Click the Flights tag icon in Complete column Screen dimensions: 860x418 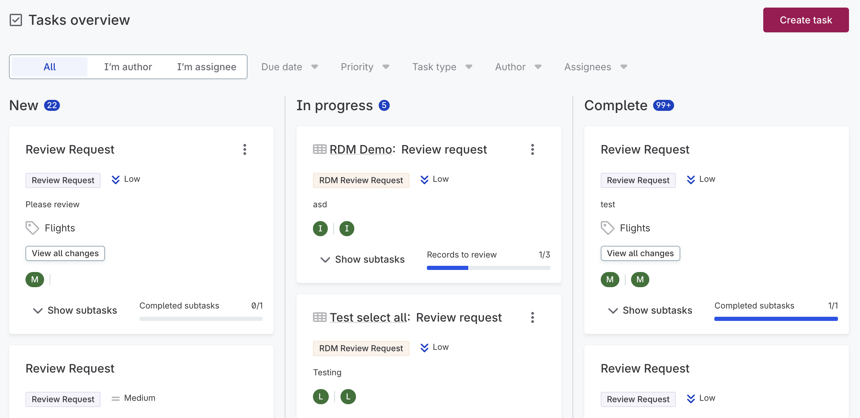[x=607, y=228]
